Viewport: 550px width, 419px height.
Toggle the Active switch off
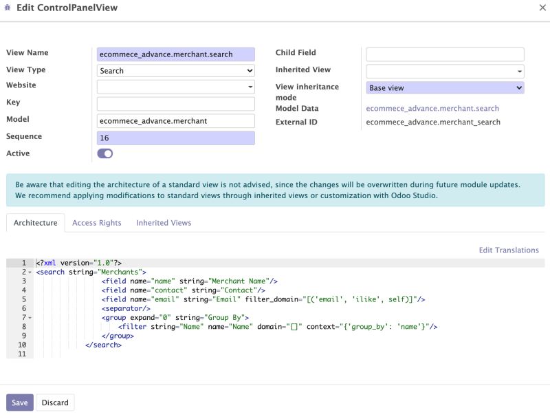(x=105, y=153)
